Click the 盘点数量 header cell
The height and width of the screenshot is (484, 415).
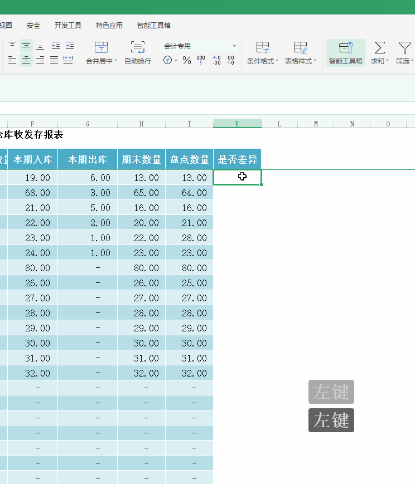[189, 159]
